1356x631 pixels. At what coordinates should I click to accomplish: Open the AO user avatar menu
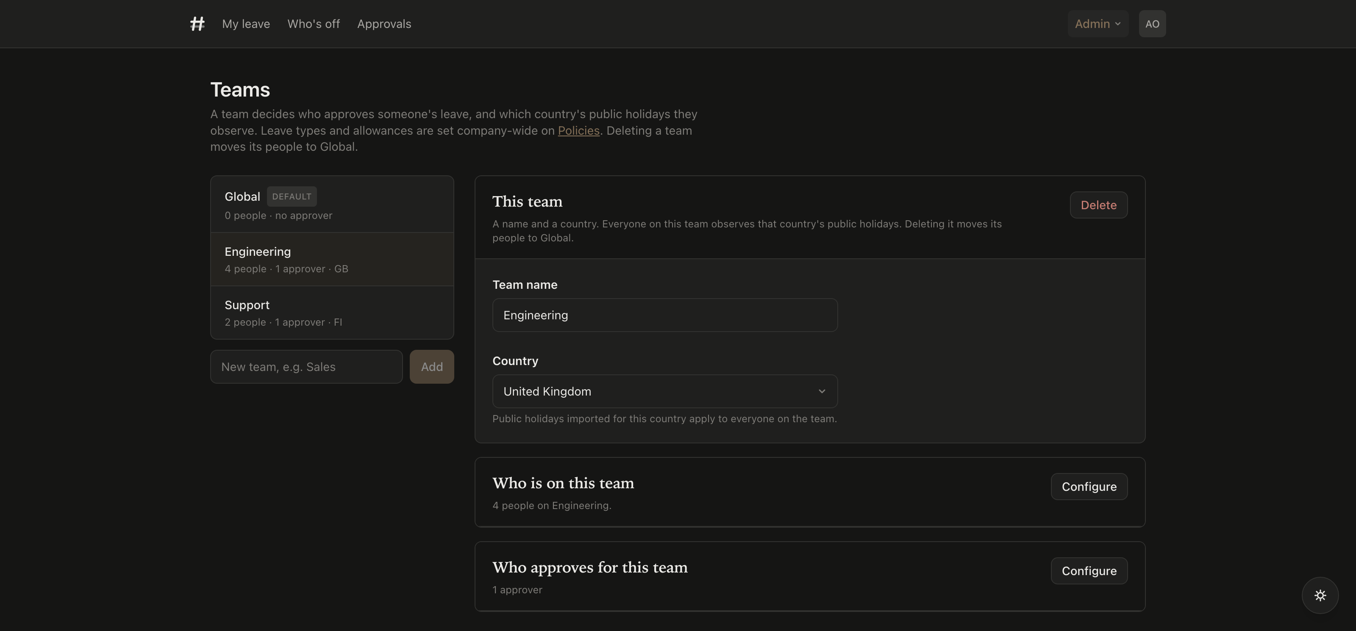pos(1152,24)
